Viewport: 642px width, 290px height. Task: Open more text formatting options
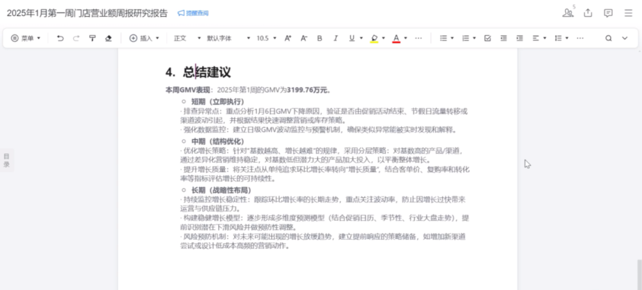click(418, 38)
